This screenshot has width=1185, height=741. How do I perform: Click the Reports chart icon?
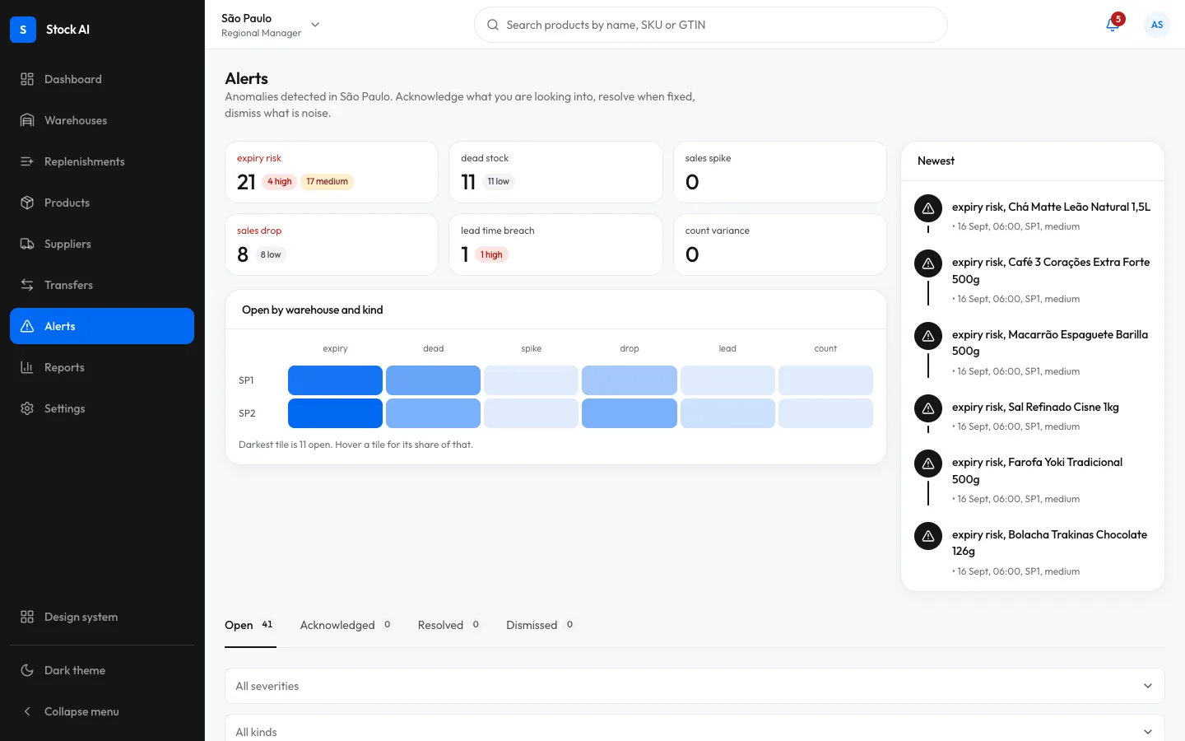point(27,367)
